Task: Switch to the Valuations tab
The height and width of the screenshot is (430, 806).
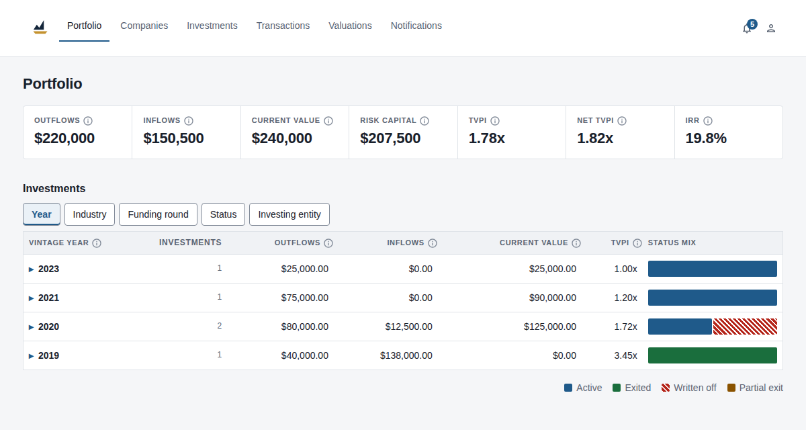Action: point(350,26)
